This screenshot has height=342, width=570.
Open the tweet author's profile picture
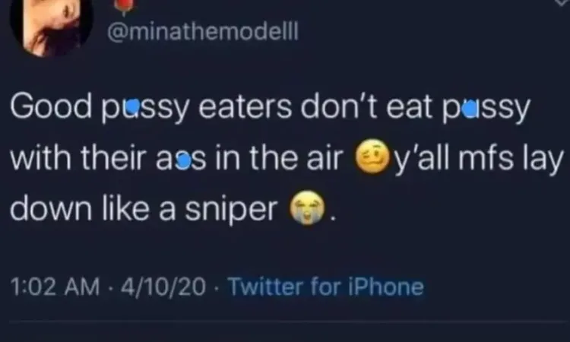coord(51,24)
